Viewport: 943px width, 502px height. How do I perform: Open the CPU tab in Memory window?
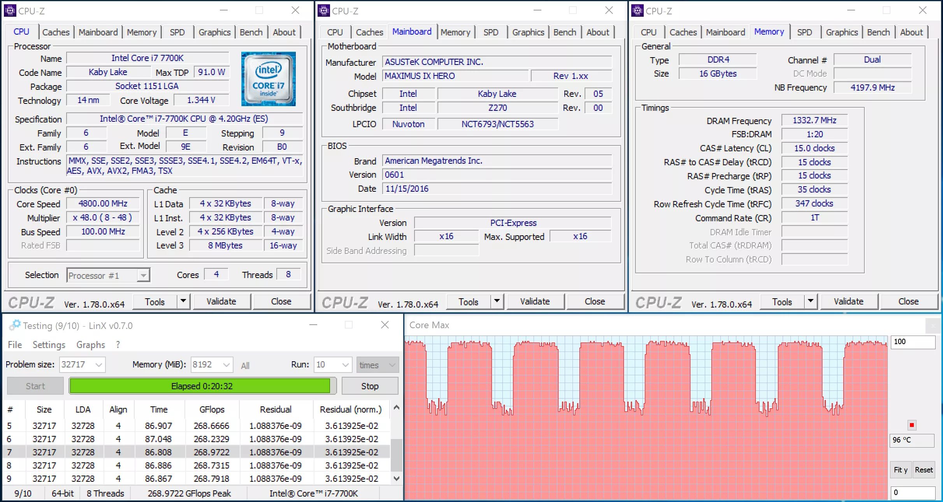click(648, 32)
